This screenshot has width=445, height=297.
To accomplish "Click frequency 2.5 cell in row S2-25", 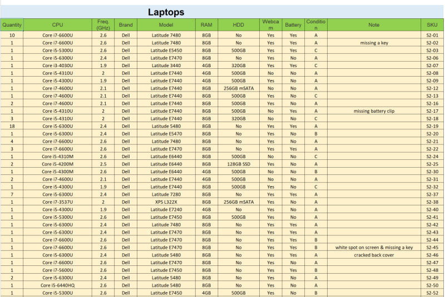I will (103, 164).
